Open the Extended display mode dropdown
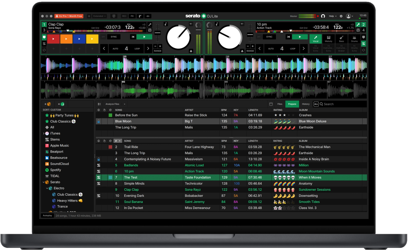 (x=99, y=16)
